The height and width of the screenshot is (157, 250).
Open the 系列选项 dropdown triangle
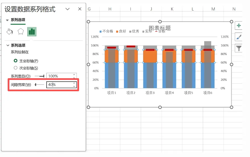(7, 20)
